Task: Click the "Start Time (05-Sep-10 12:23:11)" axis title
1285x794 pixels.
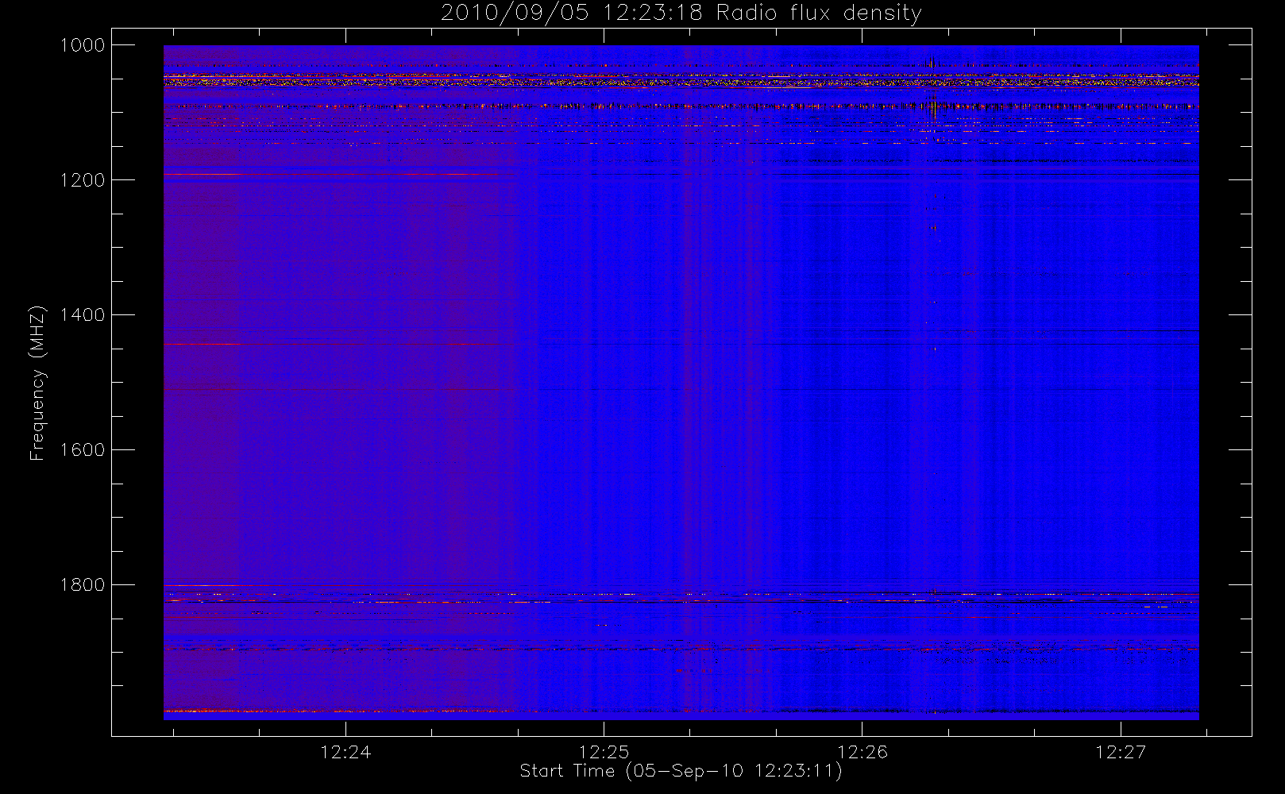Action: coord(681,771)
